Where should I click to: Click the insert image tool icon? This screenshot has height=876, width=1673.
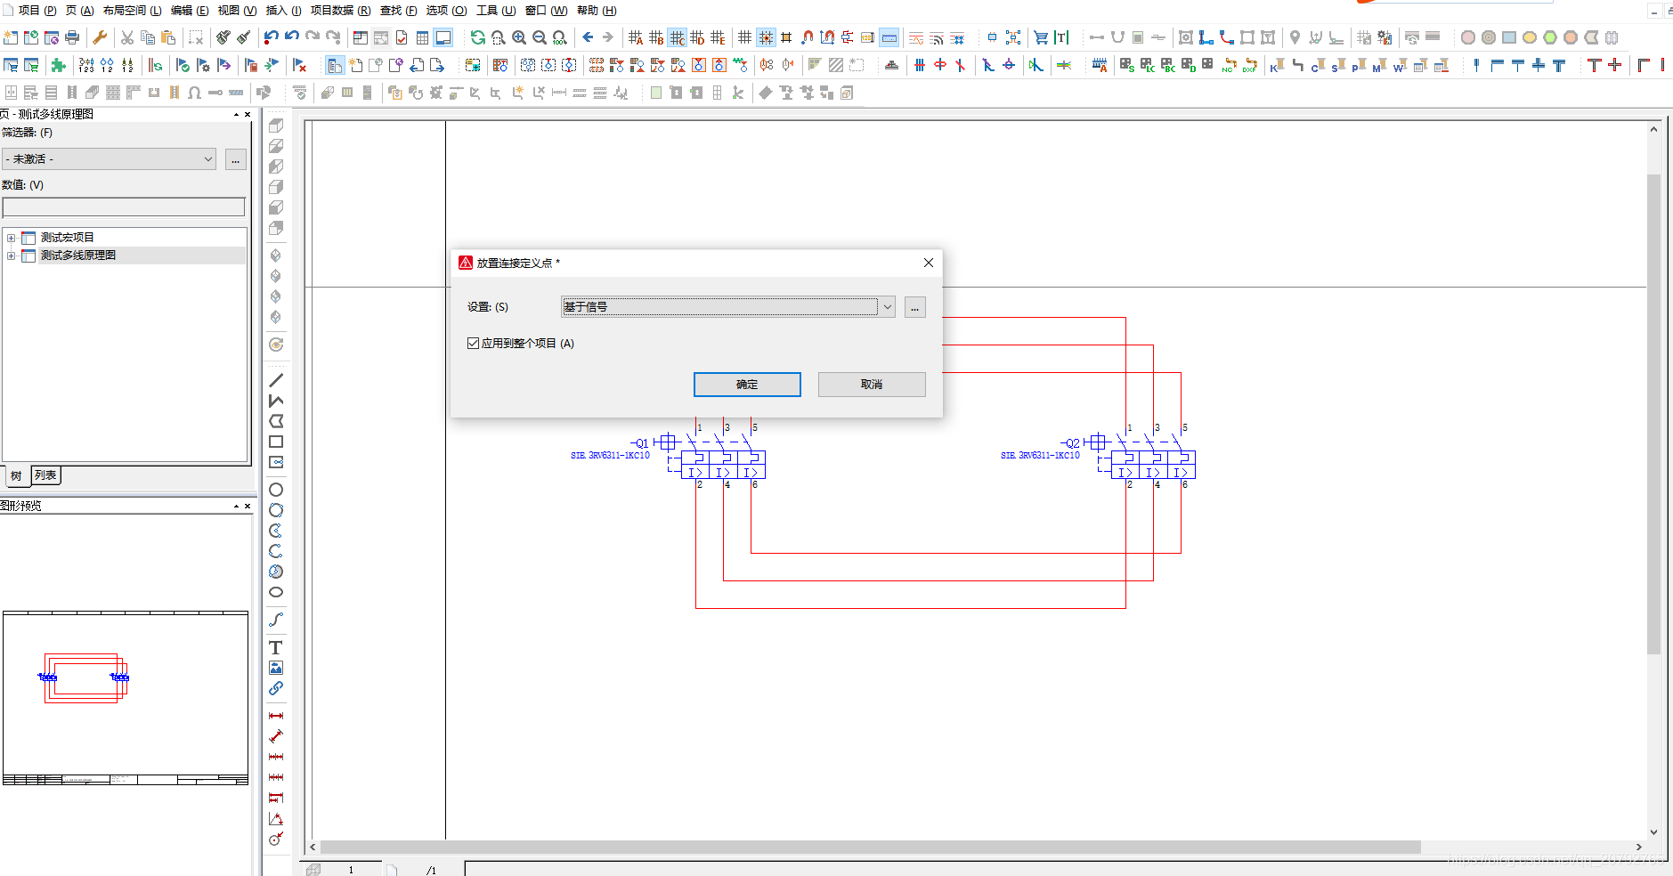276,668
